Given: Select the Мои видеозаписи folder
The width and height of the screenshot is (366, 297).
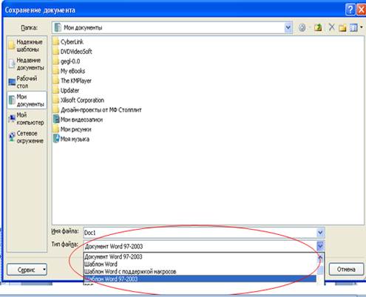Looking at the screenshot, I should [x=78, y=120].
